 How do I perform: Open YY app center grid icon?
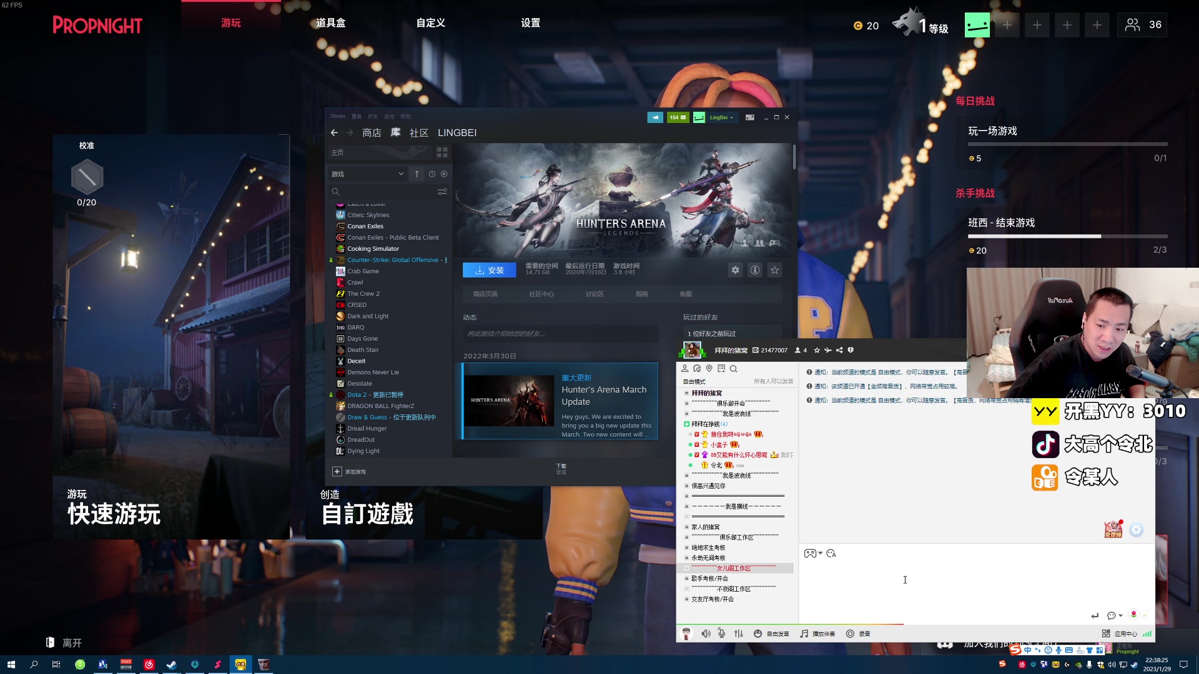(1105, 633)
